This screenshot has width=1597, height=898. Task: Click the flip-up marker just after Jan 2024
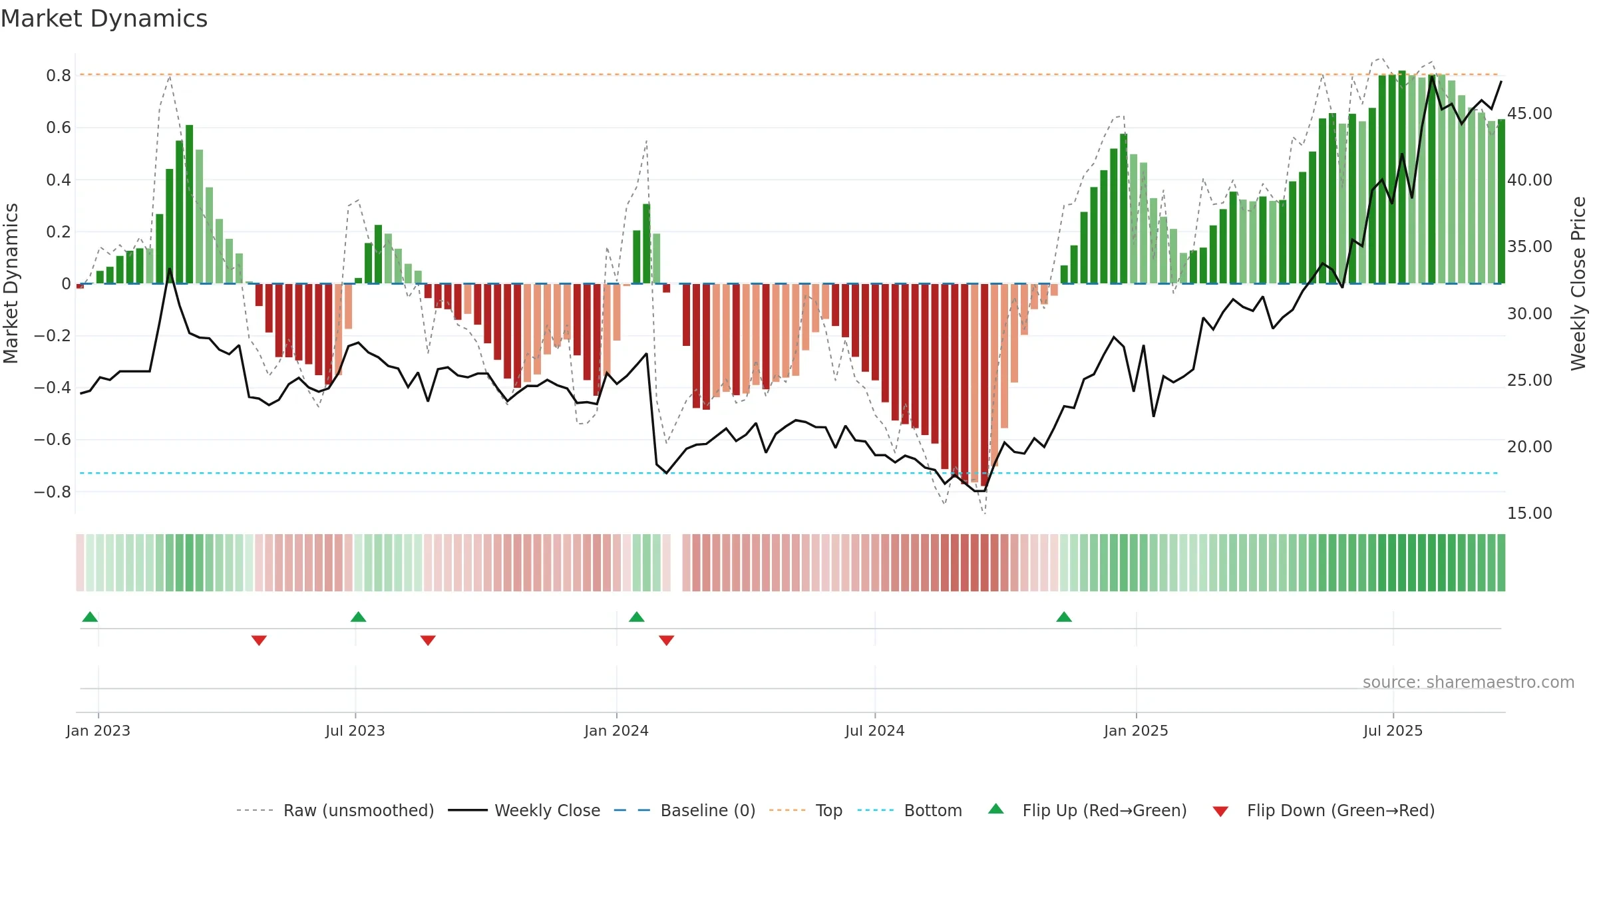(637, 617)
